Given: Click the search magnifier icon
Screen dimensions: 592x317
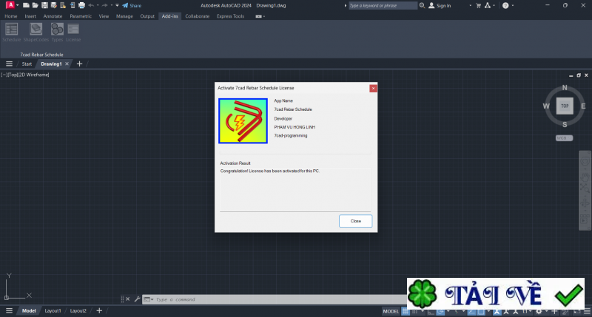Looking at the screenshot, I should tap(422, 5).
